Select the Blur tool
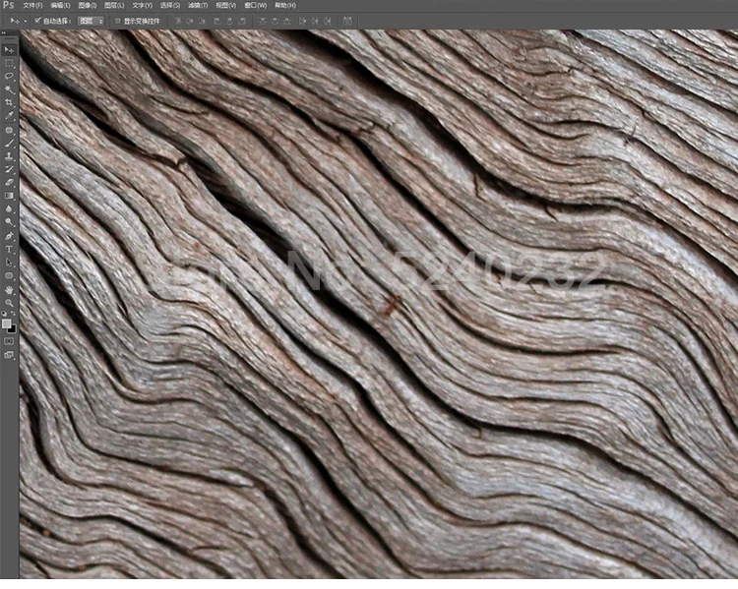The image size is (738, 589). [x=9, y=208]
